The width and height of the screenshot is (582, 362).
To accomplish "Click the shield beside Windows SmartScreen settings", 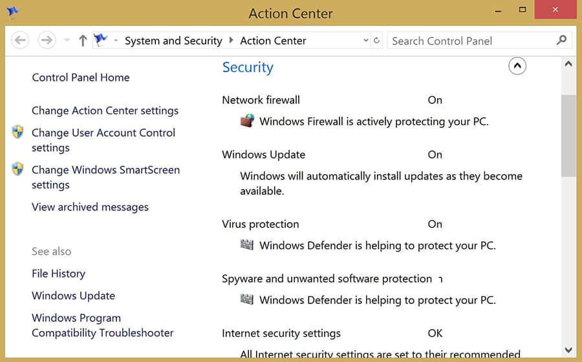I will pyautogui.click(x=17, y=169).
